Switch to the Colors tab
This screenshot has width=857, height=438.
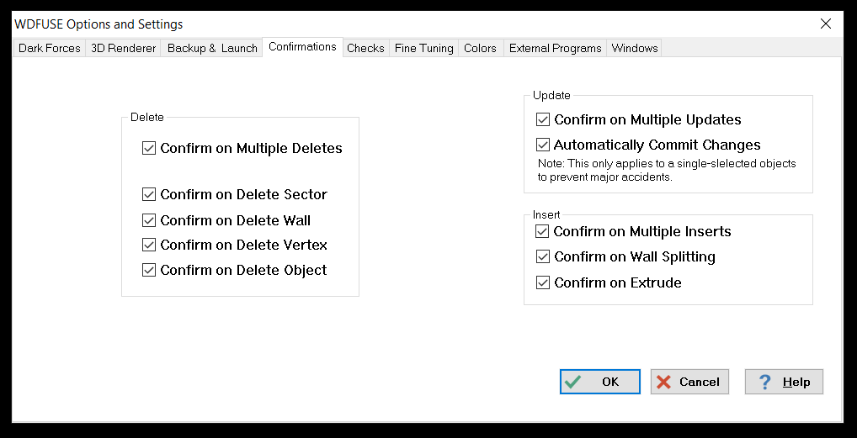pos(480,48)
